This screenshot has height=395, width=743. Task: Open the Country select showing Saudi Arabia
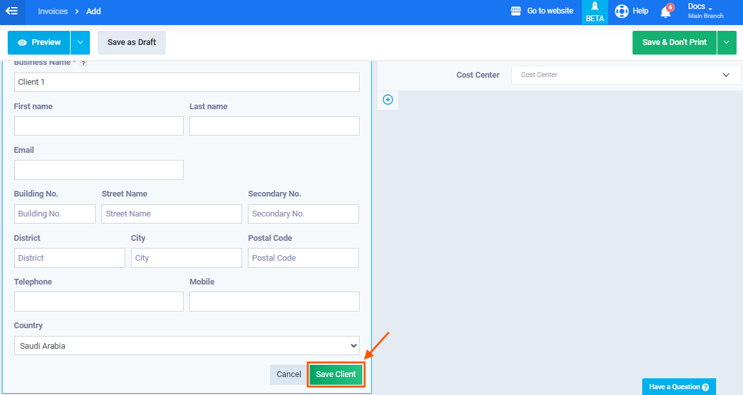tap(186, 346)
